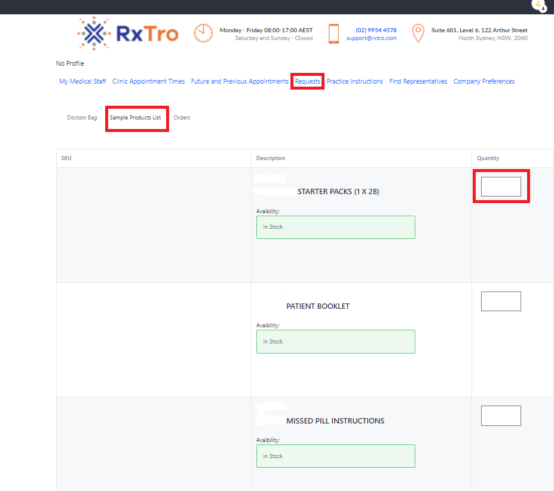Click the Starter Packs quantity field

click(501, 186)
